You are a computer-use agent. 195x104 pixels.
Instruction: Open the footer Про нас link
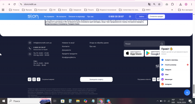click(93, 46)
